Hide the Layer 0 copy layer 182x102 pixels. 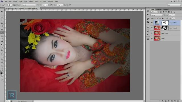(152, 33)
